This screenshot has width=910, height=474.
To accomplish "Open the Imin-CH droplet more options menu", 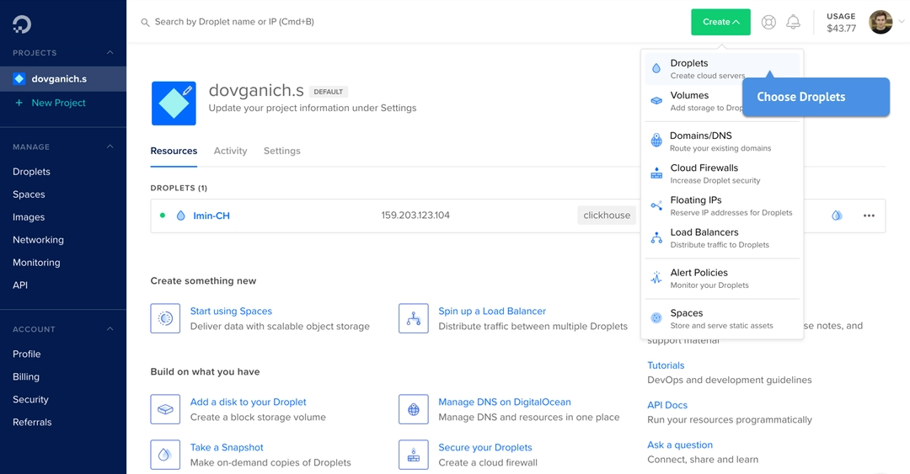I will coord(869,216).
